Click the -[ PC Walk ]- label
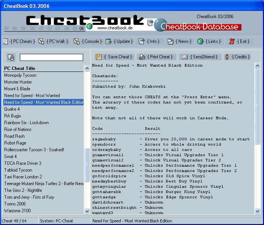Image resolution: width=264 pixels, height=225 pixels. pyautogui.click(x=57, y=41)
